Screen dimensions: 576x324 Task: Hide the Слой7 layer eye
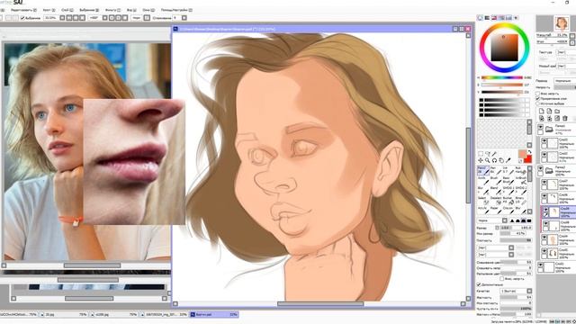tap(544, 182)
